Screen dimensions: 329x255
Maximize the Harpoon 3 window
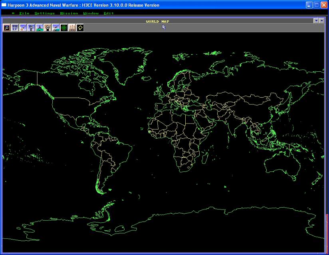pos(317,5)
